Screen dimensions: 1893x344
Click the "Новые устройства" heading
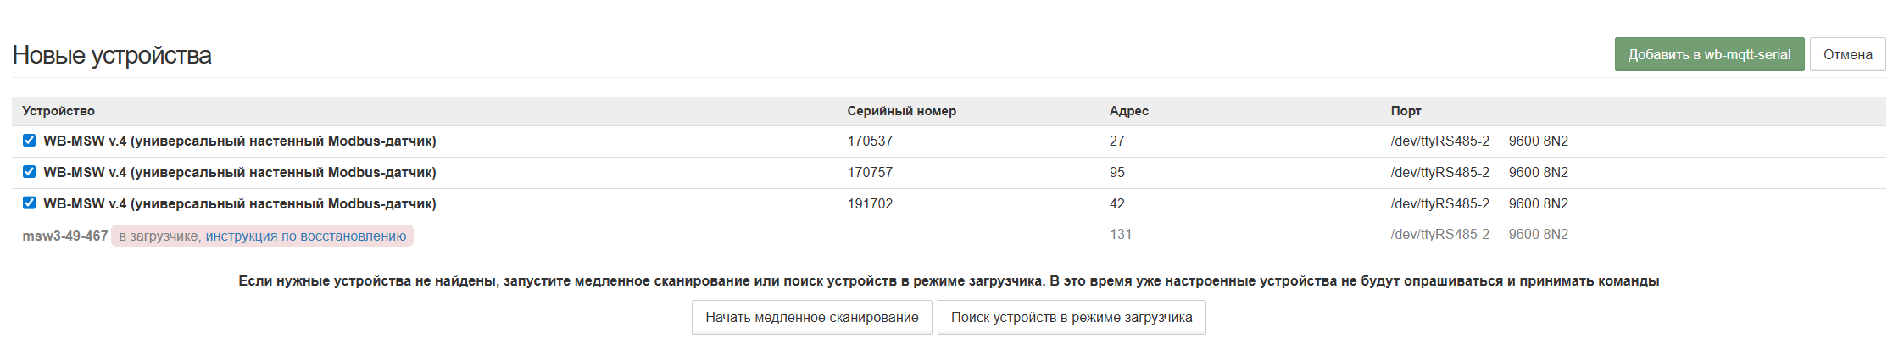[x=112, y=55]
